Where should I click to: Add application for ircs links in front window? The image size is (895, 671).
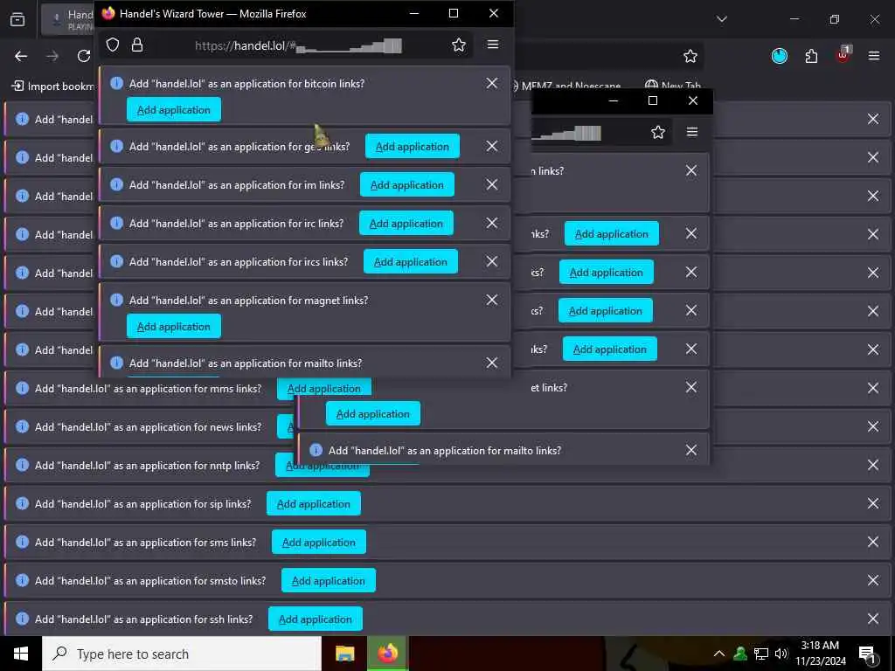click(411, 261)
